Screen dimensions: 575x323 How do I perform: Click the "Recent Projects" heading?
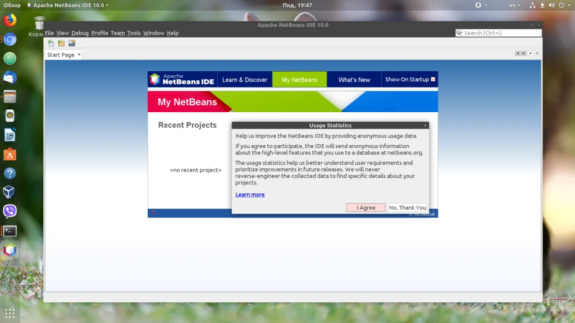click(188, 125)
